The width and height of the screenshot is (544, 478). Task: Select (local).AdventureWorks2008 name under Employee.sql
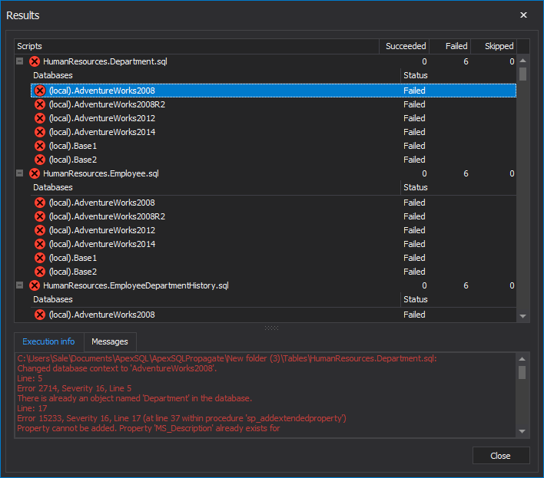tap(102, 203)
